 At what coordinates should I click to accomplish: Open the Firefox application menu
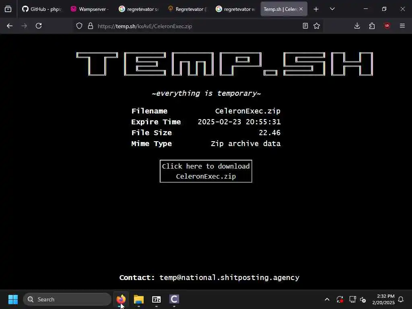pyautogui.click(x=402, y=26)
